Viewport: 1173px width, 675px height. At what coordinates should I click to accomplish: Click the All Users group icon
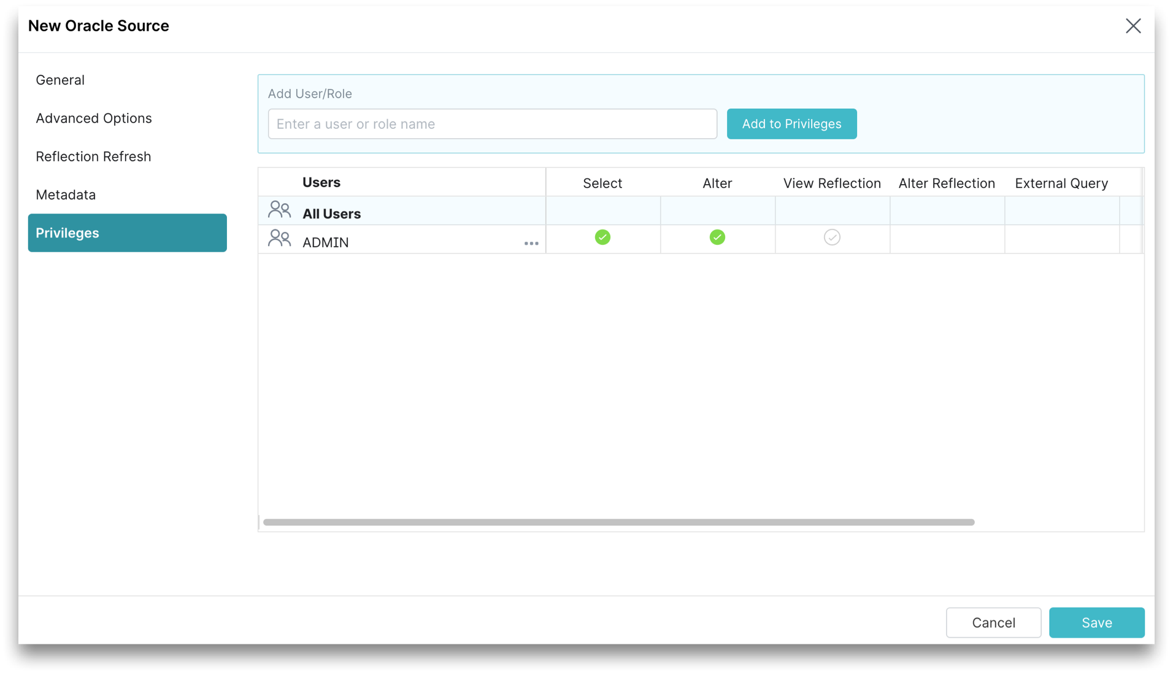[x=280, y=209]
